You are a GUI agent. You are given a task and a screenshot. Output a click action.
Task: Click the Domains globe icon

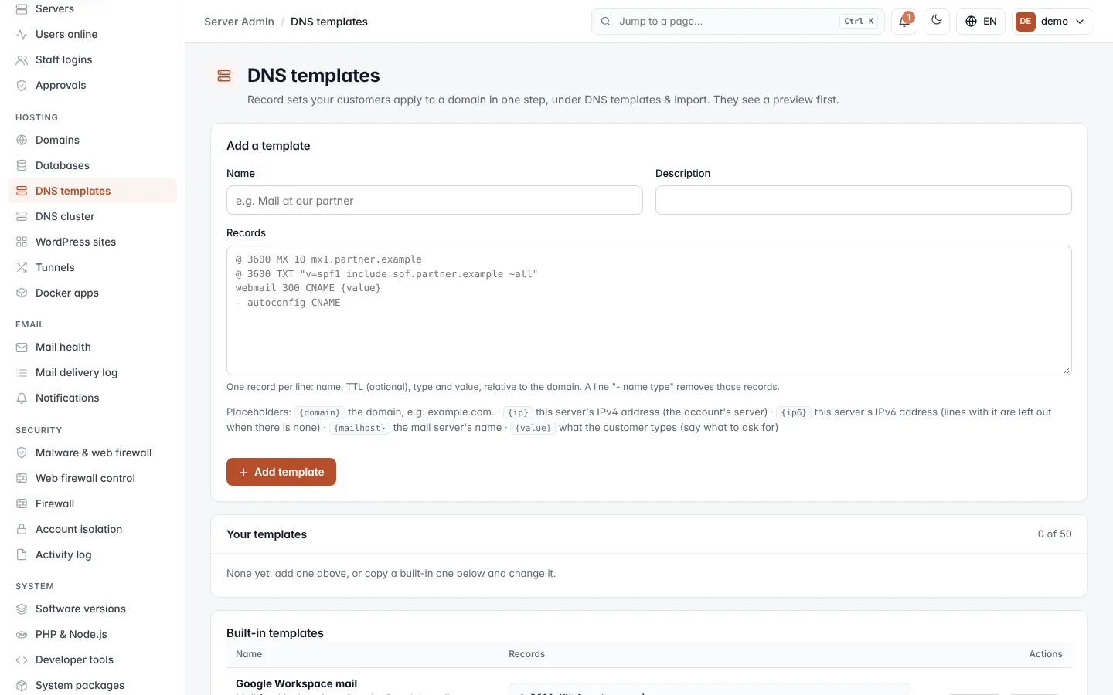point(22,141)
